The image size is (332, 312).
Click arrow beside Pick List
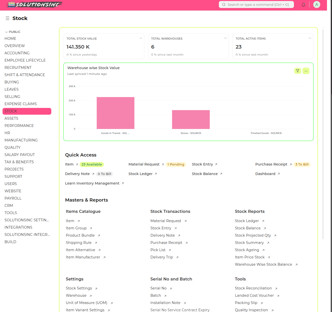pyautogui.click(x=170, y=250)
